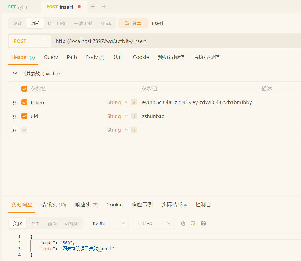Toggle the public header parameters eye icon

click(x=15, y=73)
